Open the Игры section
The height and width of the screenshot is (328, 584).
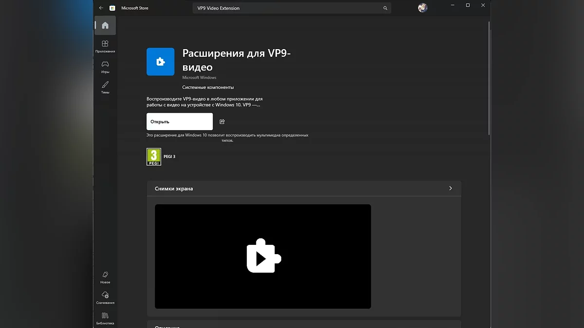click(x=105, y=67)
